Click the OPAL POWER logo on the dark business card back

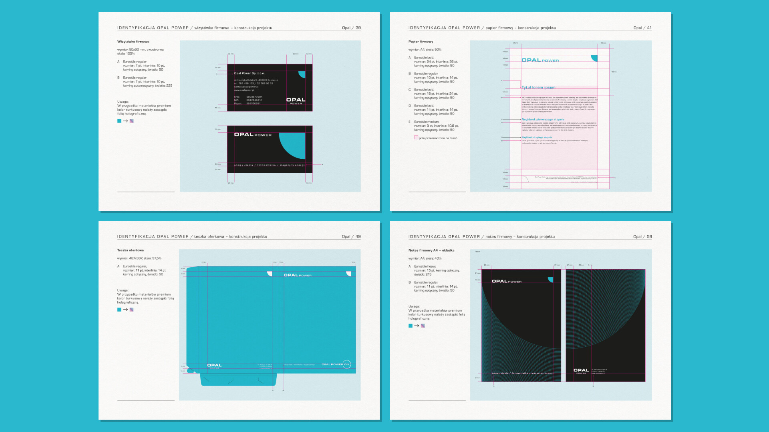(x=253, y=135)
